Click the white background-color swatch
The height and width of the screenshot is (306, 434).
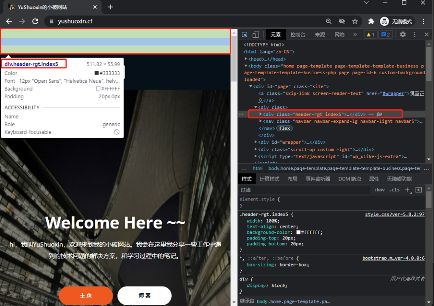(299, 233)
